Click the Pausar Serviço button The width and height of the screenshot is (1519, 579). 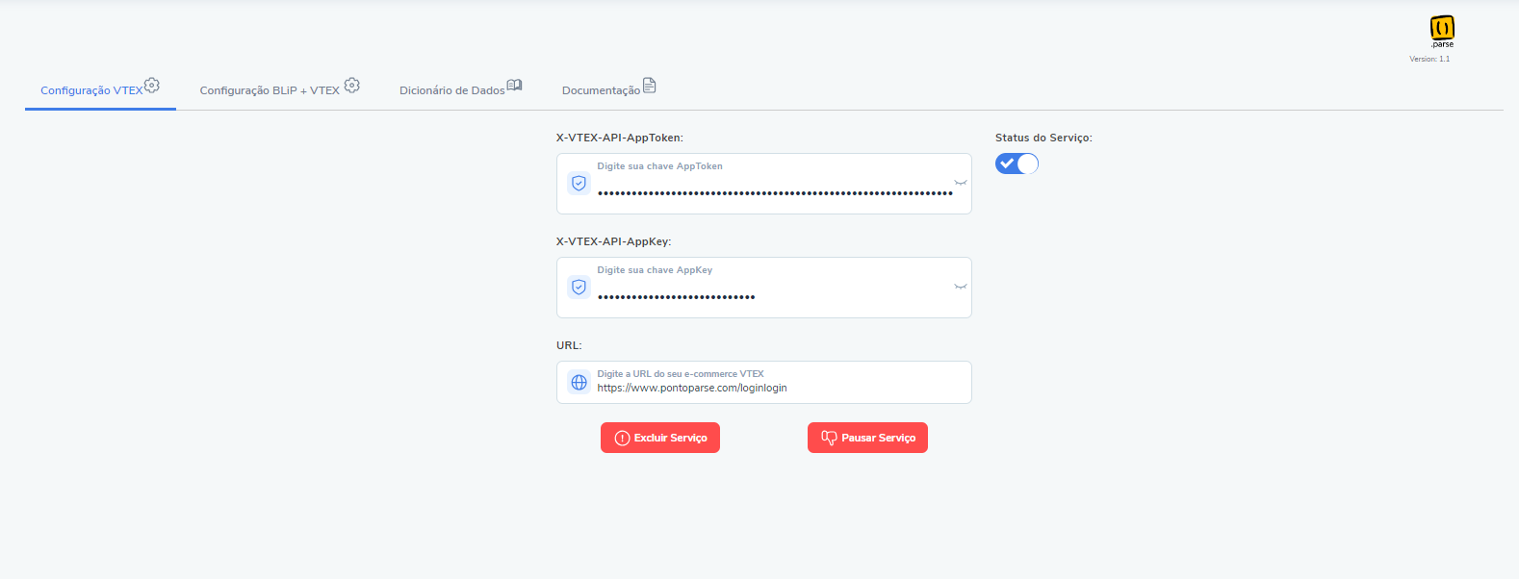click(867, 438)
